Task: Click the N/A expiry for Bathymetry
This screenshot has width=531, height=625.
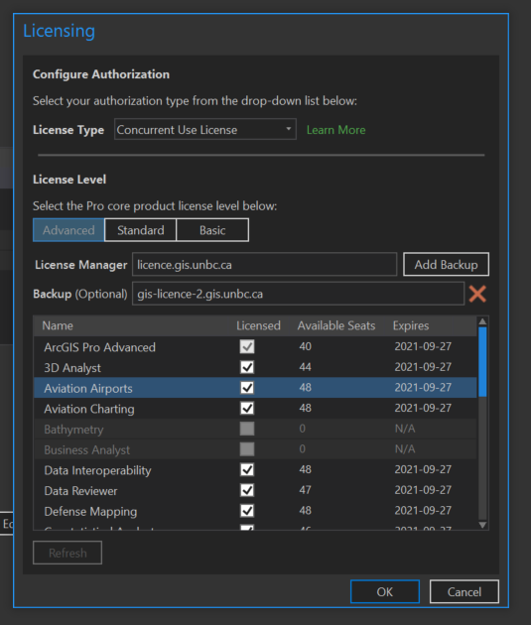Action: pos(405,429)
